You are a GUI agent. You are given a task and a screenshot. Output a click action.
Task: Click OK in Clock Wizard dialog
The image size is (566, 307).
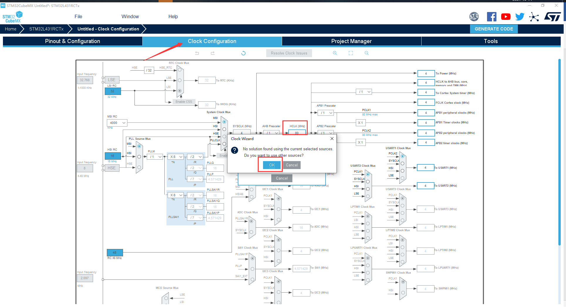point(272,165)
